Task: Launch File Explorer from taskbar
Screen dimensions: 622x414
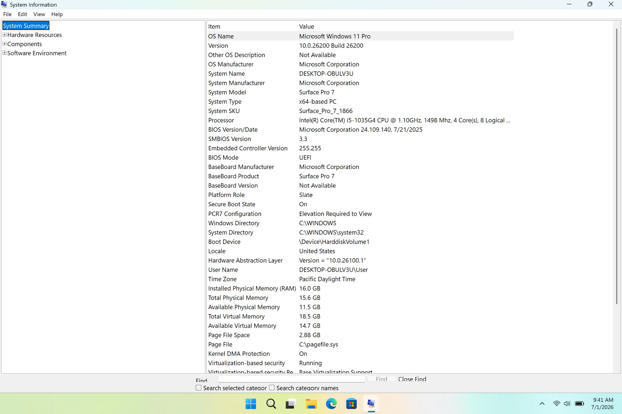Action: click(311, 404)
